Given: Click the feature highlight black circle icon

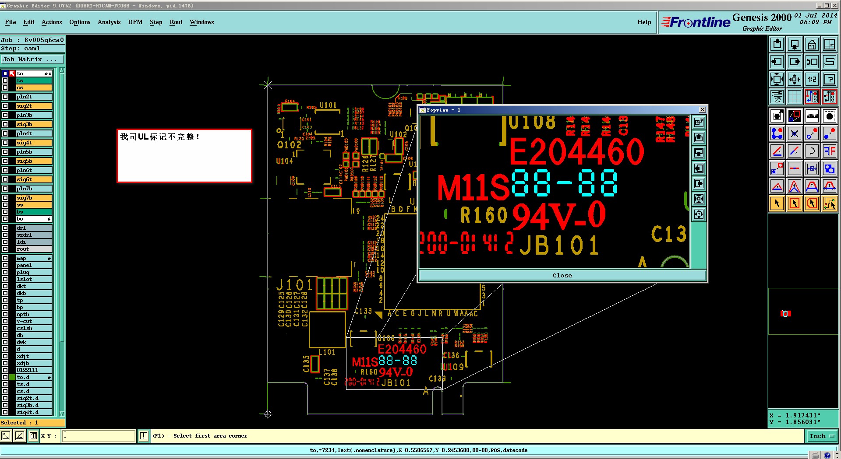Looking at the screenshot, I should point(830,116).
